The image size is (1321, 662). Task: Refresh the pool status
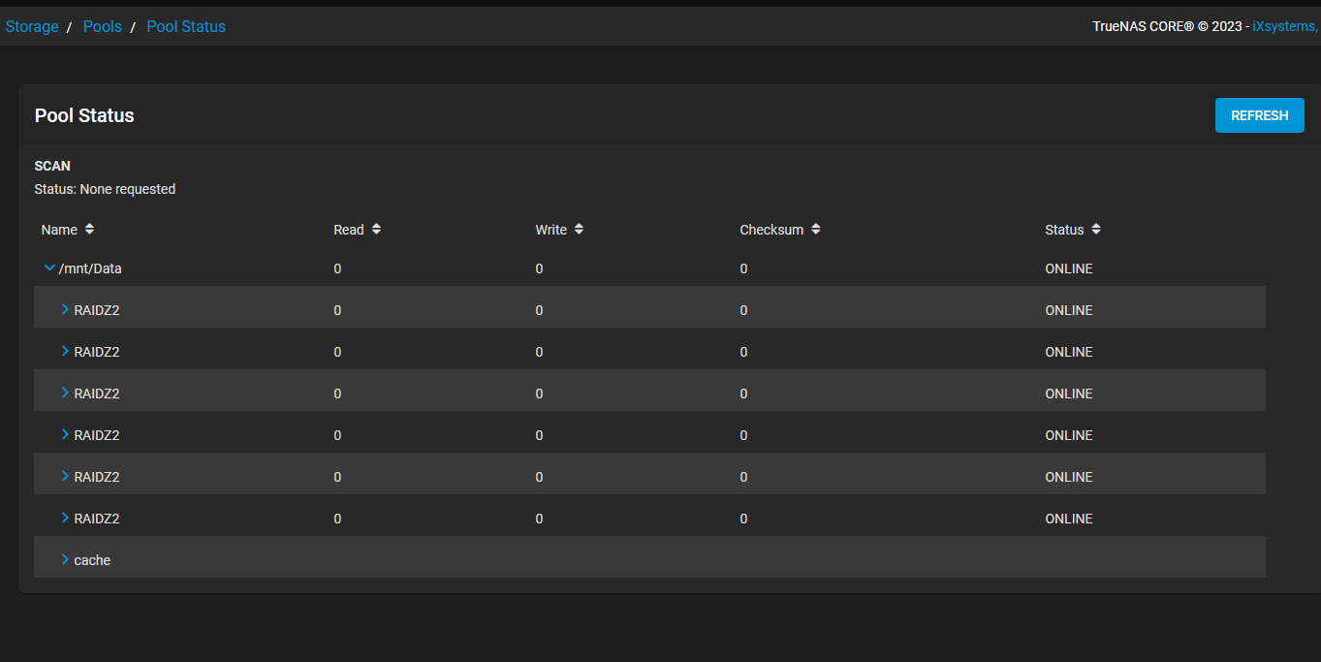pyautogui.click(x=1259, y=115)
